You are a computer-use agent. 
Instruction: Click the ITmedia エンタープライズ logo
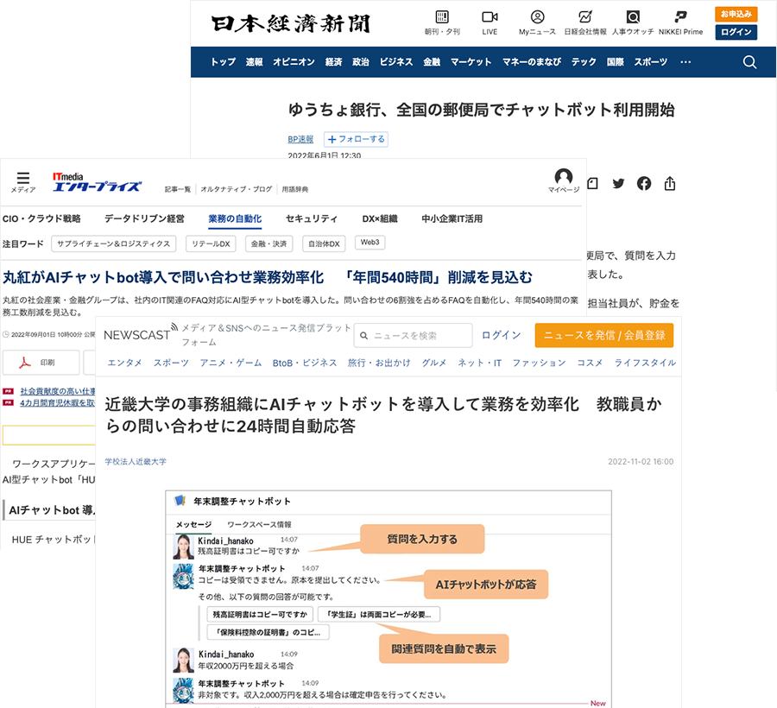coord(97,182)
